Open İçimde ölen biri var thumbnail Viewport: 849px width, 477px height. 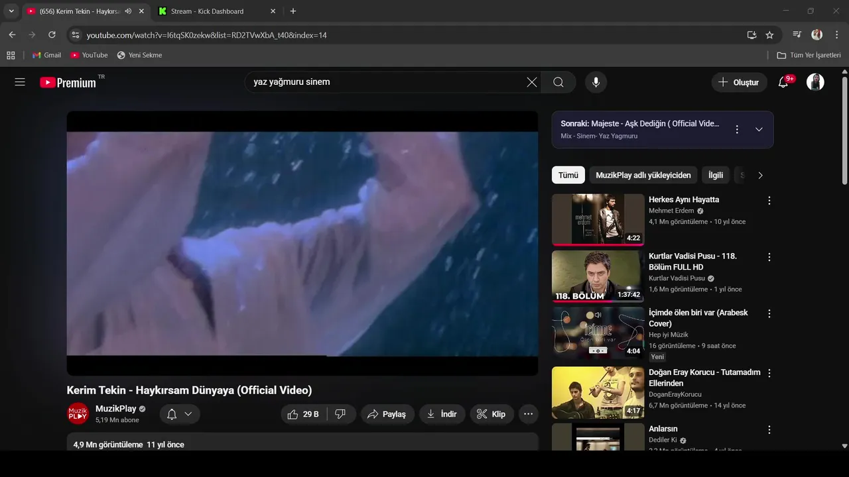[x=598, y=333]
